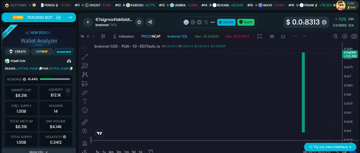Expand the More info section

[x=39, y=152]
